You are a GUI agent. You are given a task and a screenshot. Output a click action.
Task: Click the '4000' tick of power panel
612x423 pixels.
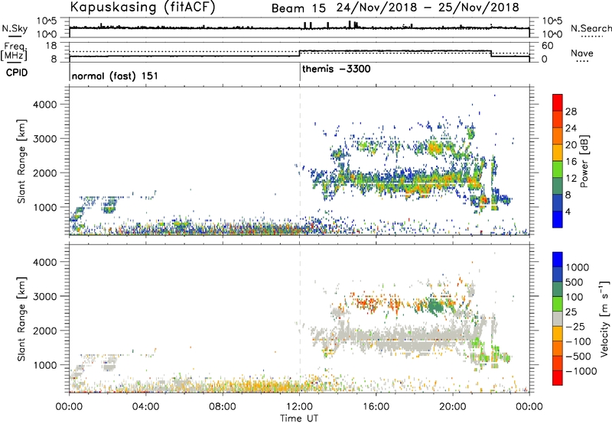click(x=44, y=105)
